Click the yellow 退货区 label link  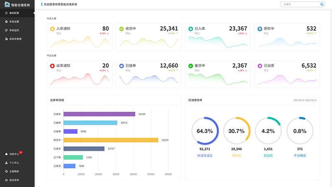237,155
